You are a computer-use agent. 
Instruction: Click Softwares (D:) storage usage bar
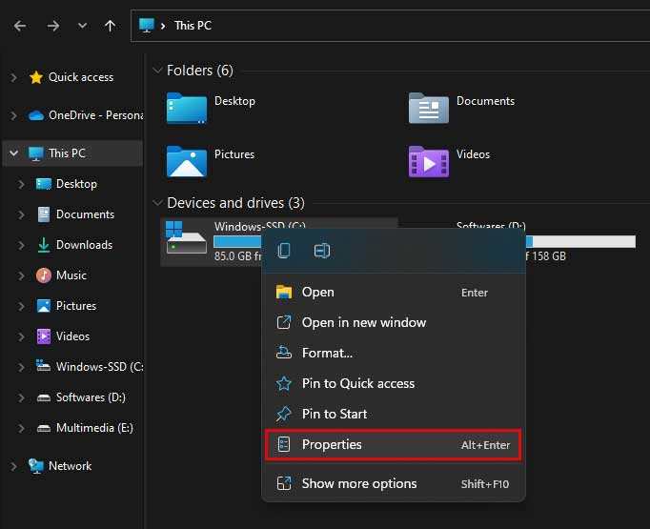[x=580, y=241]
